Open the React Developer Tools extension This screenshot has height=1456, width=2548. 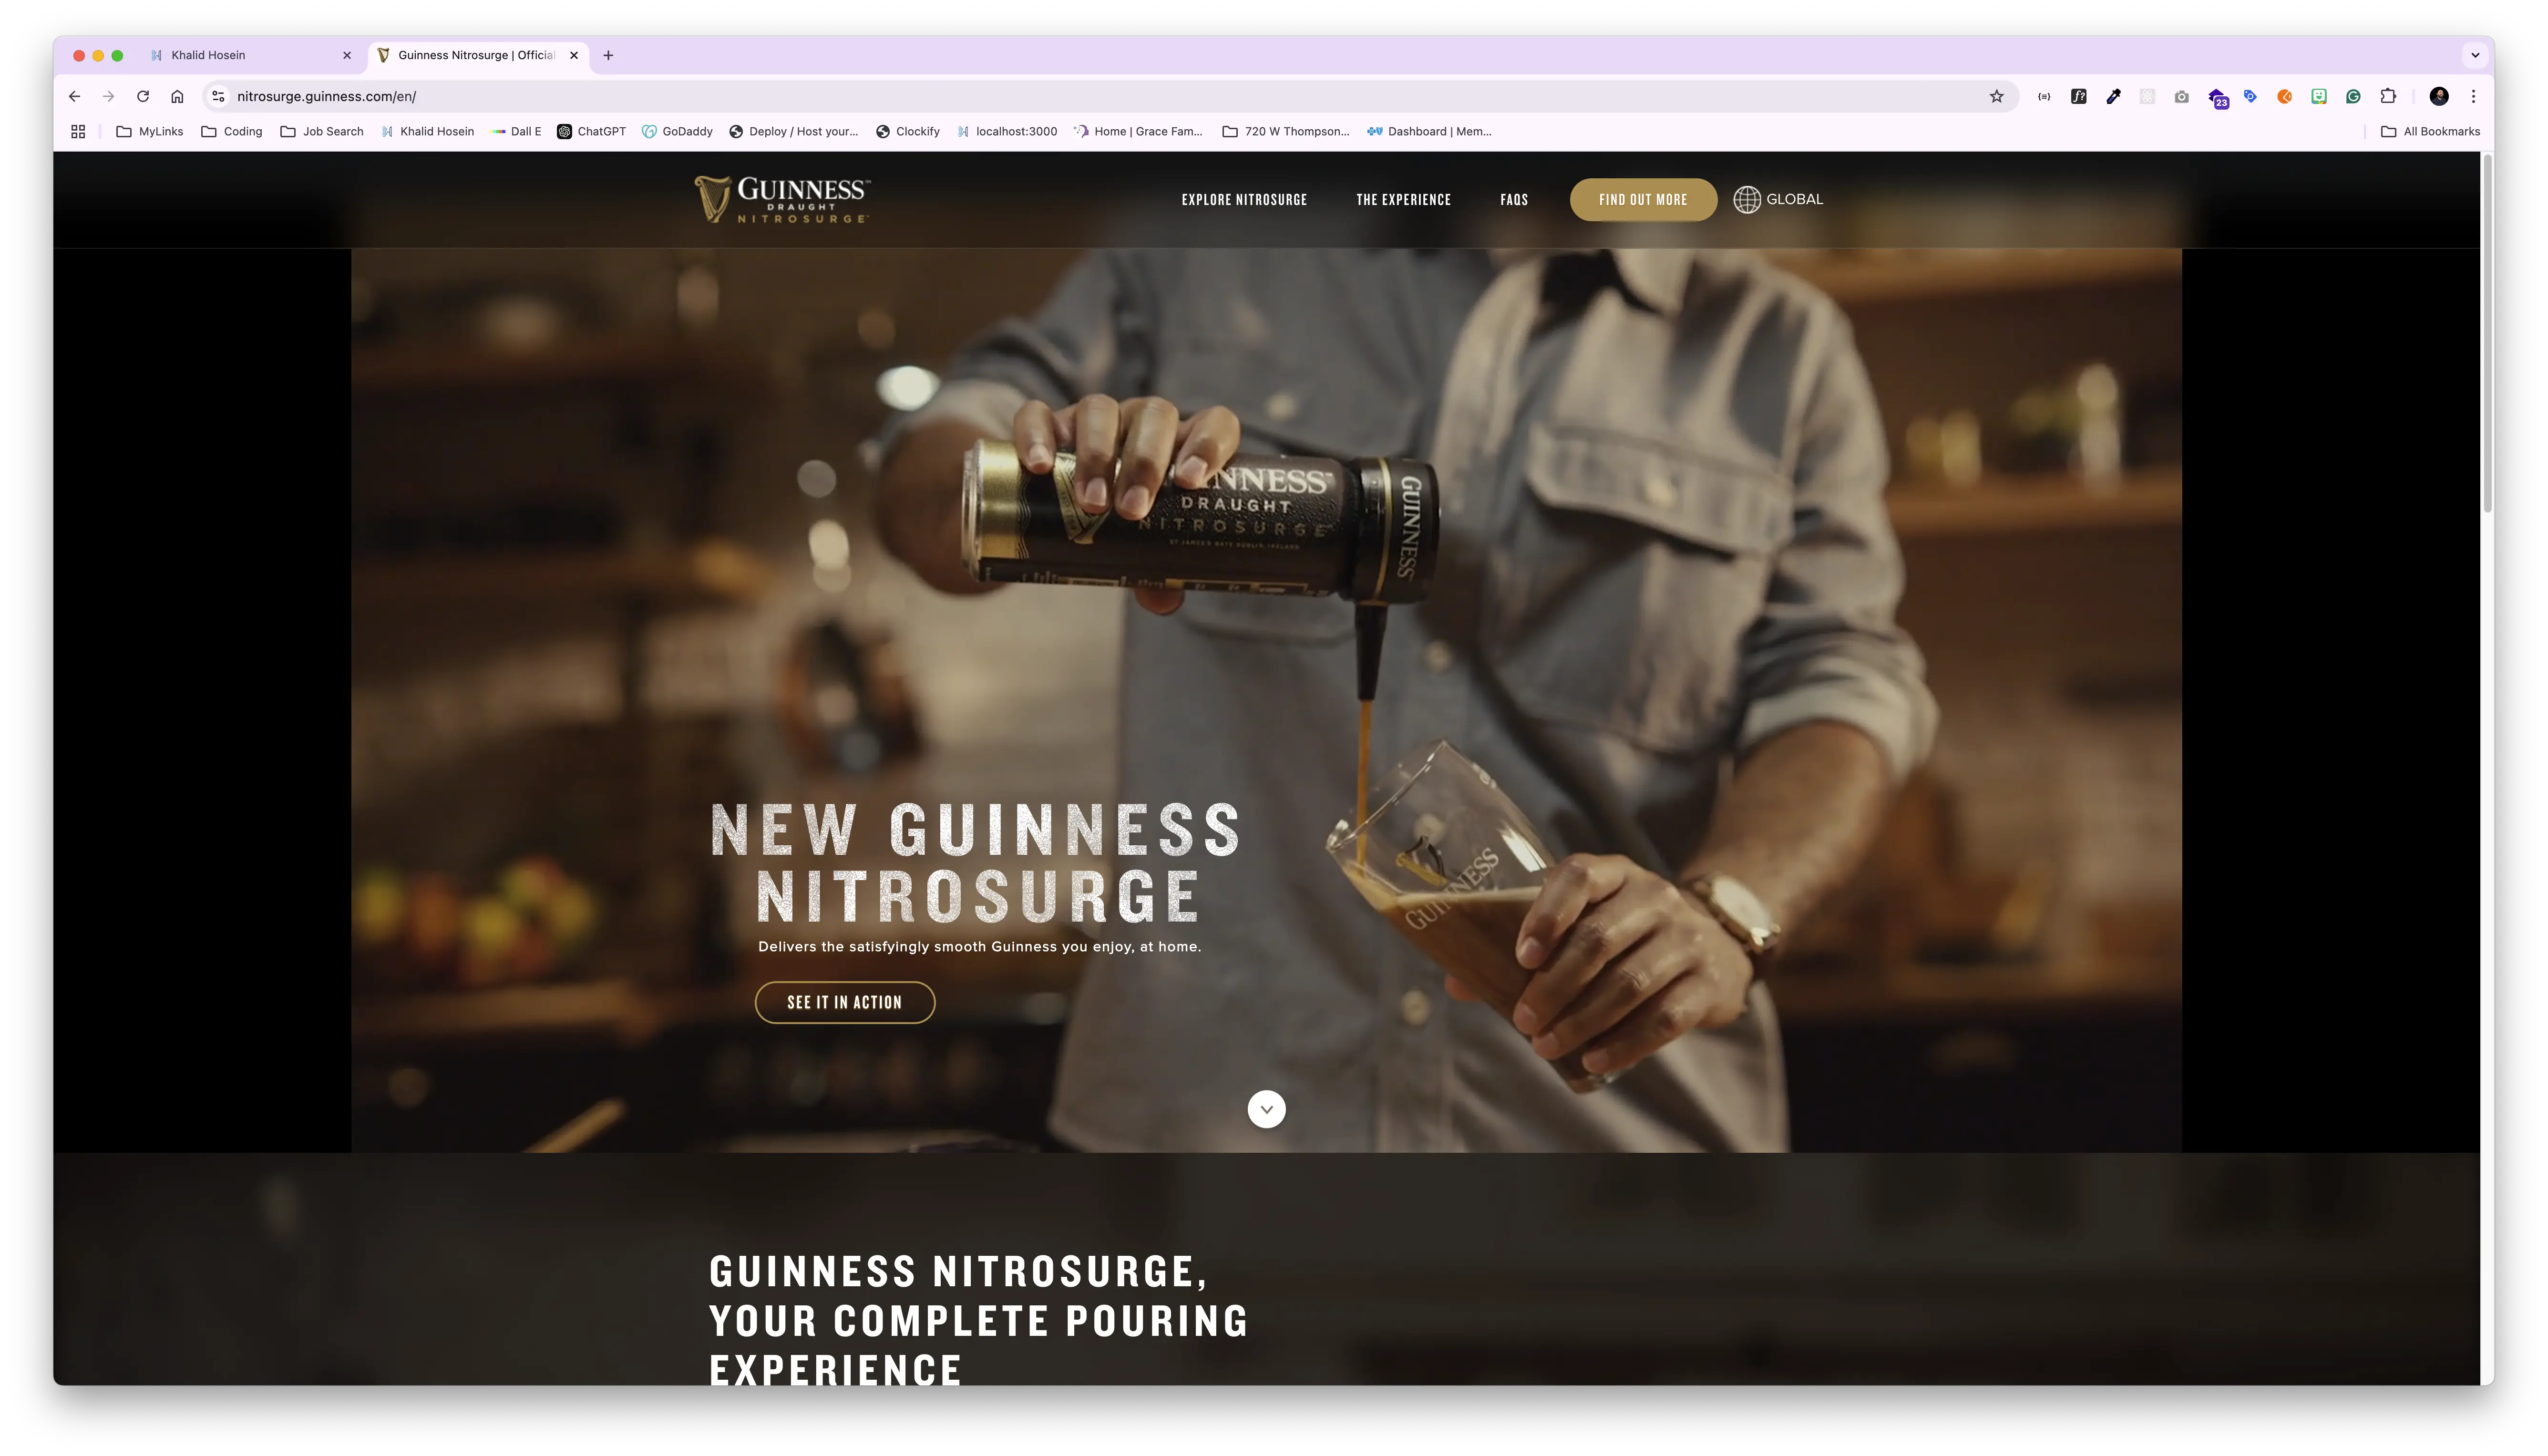(2147, 96)
